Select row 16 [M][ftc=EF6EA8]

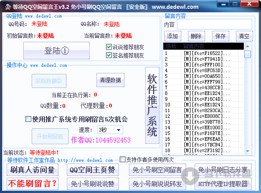(203, 139)
